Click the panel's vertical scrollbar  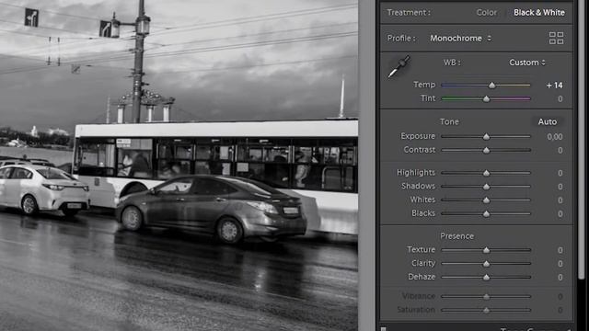coord(582,139)
